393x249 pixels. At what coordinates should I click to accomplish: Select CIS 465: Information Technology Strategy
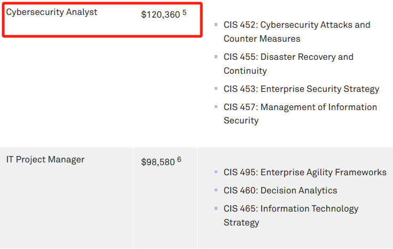click(x=291, y=215)
